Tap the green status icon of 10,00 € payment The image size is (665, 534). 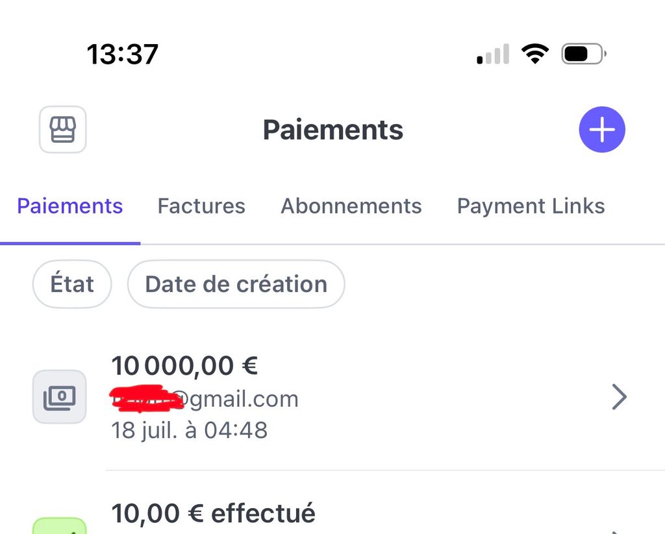(60, 527)
